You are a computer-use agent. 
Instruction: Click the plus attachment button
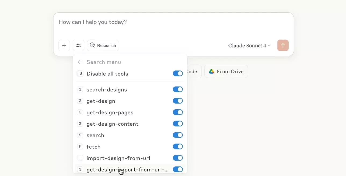[x=64, y=46]
